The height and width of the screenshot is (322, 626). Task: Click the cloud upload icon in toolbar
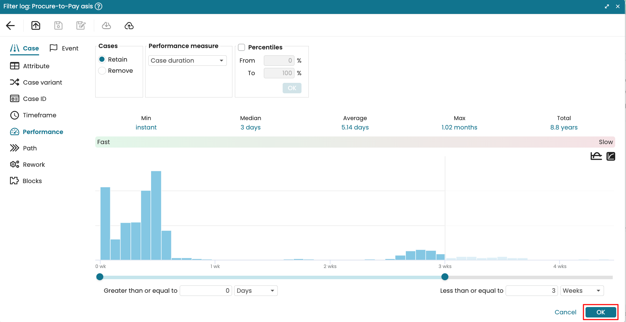pos(129,25)
